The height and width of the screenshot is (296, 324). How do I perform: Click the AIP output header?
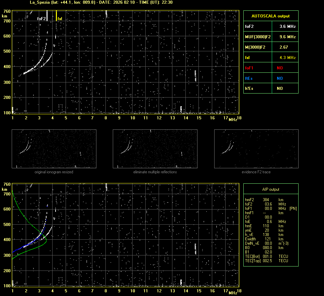tap(270, 189)
